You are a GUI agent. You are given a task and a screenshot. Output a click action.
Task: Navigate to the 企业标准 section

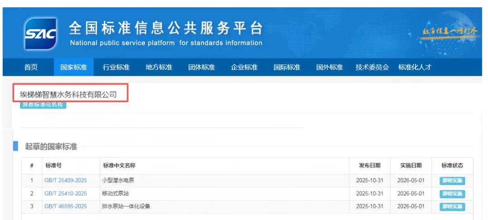244,67
